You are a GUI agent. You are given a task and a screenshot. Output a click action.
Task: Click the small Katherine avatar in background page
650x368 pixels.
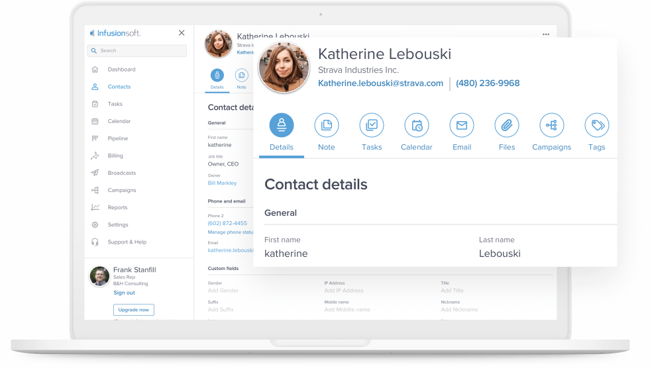click(218, 44)
